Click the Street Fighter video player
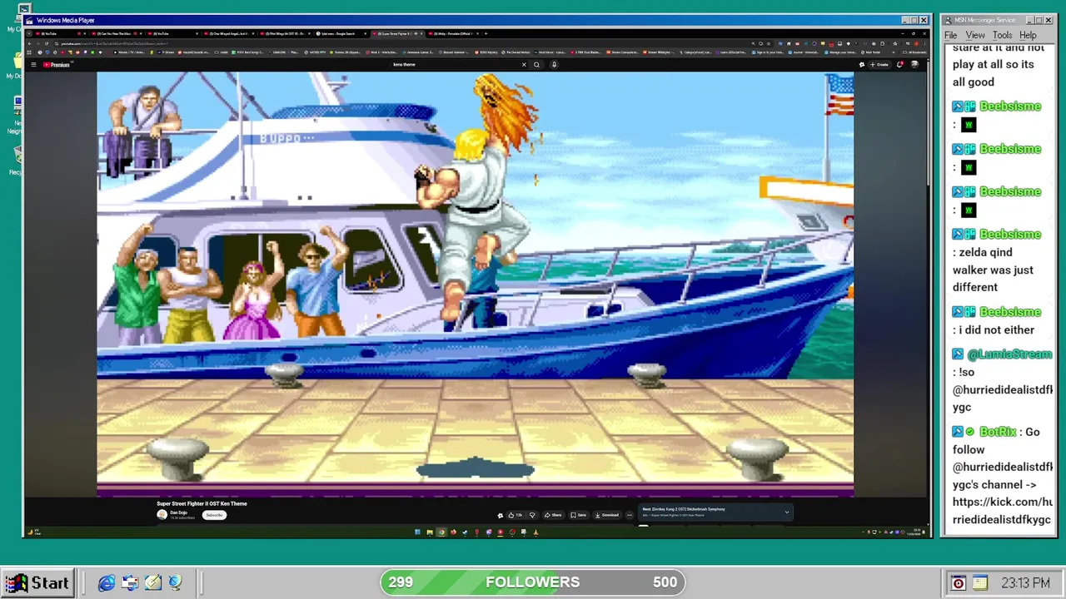The width and height of the screenshot is (1066, 599). tap(475, 284)
